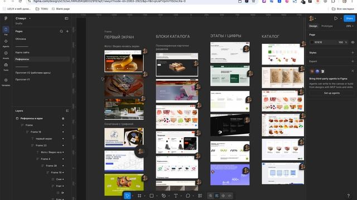Click the Set up agents button
Image resolution: width=357 pixels, height=200 pixels.
[x=332, y=93]
